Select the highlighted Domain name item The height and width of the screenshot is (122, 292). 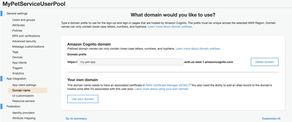(28, 90)
